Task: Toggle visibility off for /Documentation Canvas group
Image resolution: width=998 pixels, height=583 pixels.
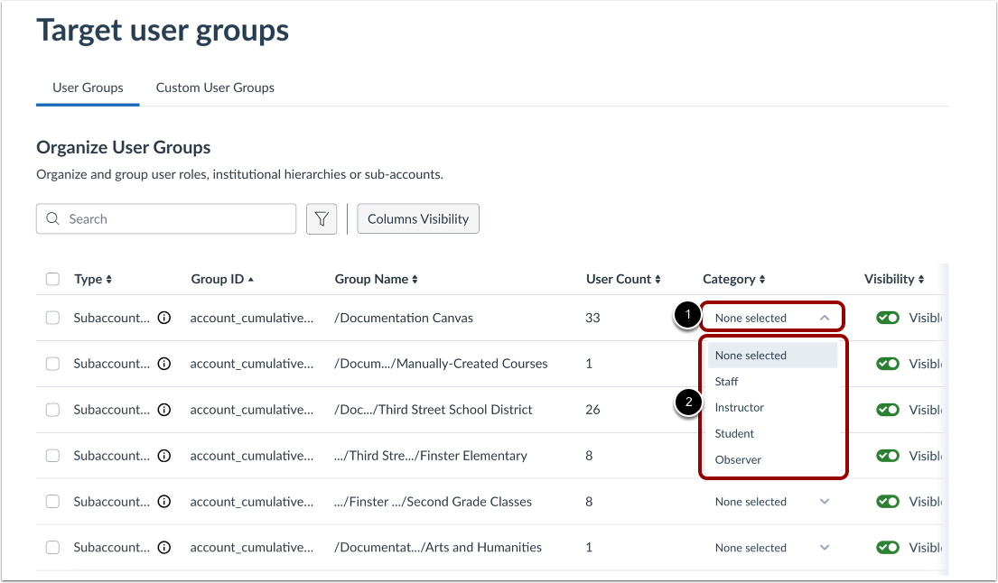Action: [887, 317]
